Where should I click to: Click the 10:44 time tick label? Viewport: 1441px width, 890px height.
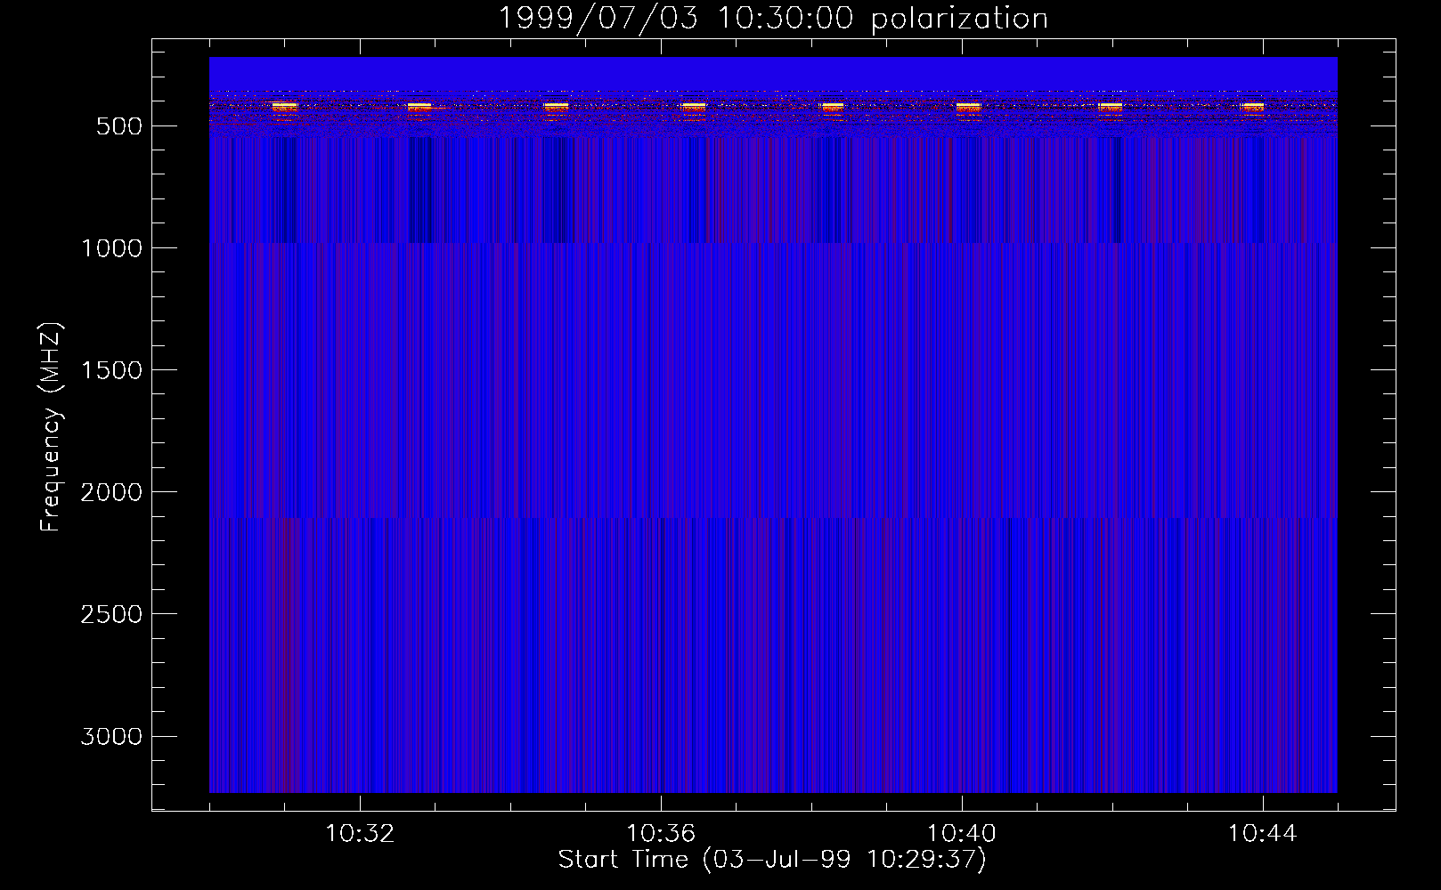pos(1263,834)
